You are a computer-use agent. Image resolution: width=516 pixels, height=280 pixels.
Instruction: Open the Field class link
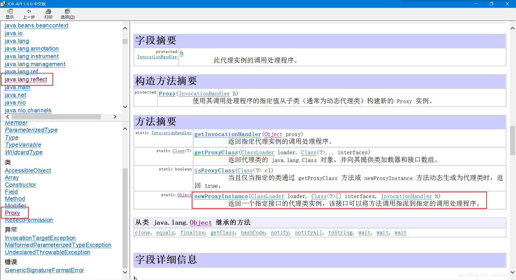pos(11,192)
